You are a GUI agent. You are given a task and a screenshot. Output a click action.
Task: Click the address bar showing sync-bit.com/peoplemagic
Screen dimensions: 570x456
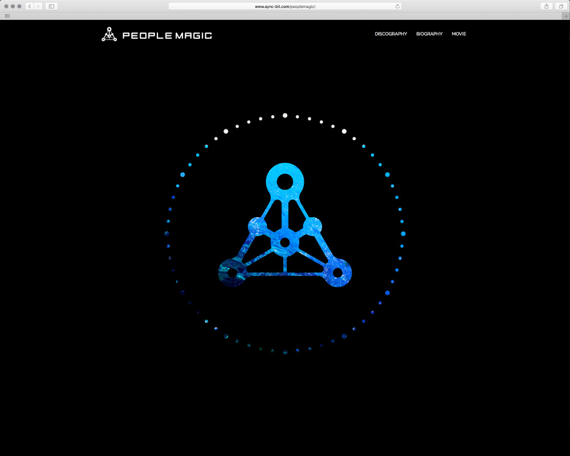(x=285, y=6)
